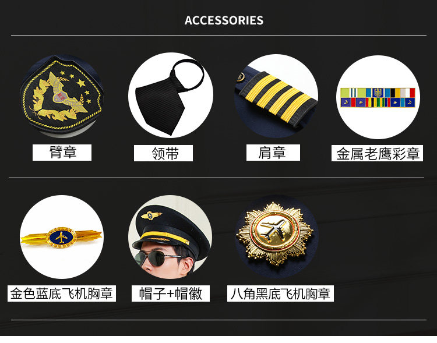Click the 八角黑底飞机胸章 label
The height and width of the screenshot is (343, 437).
[280, 294]
